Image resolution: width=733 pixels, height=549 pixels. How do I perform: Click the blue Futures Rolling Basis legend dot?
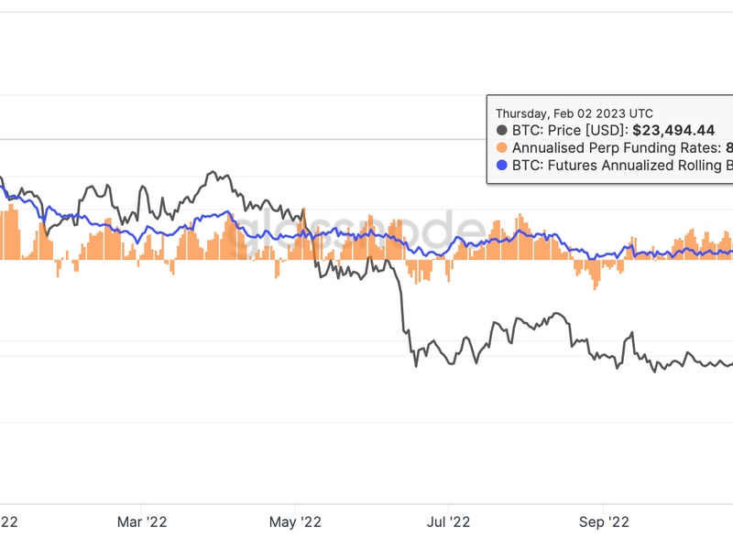pyautogui.click(x=502, y=165)
